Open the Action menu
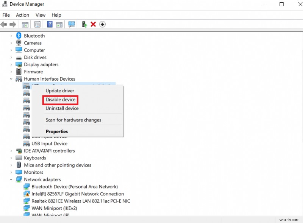 click(x=22, y=15)
